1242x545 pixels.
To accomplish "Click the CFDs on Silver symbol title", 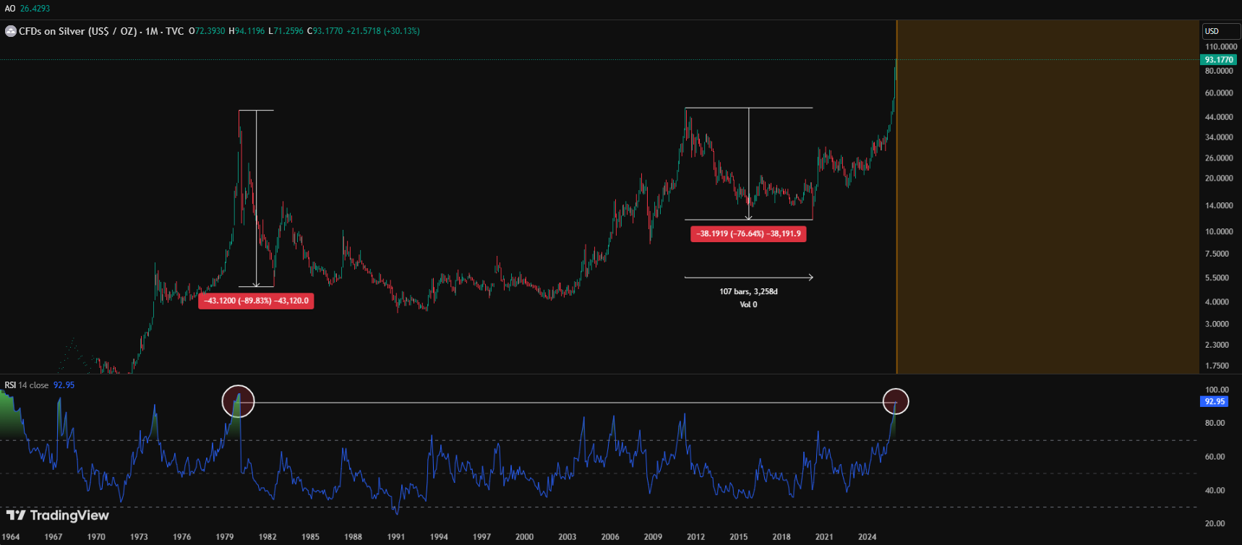I will (x=77, y=31).
